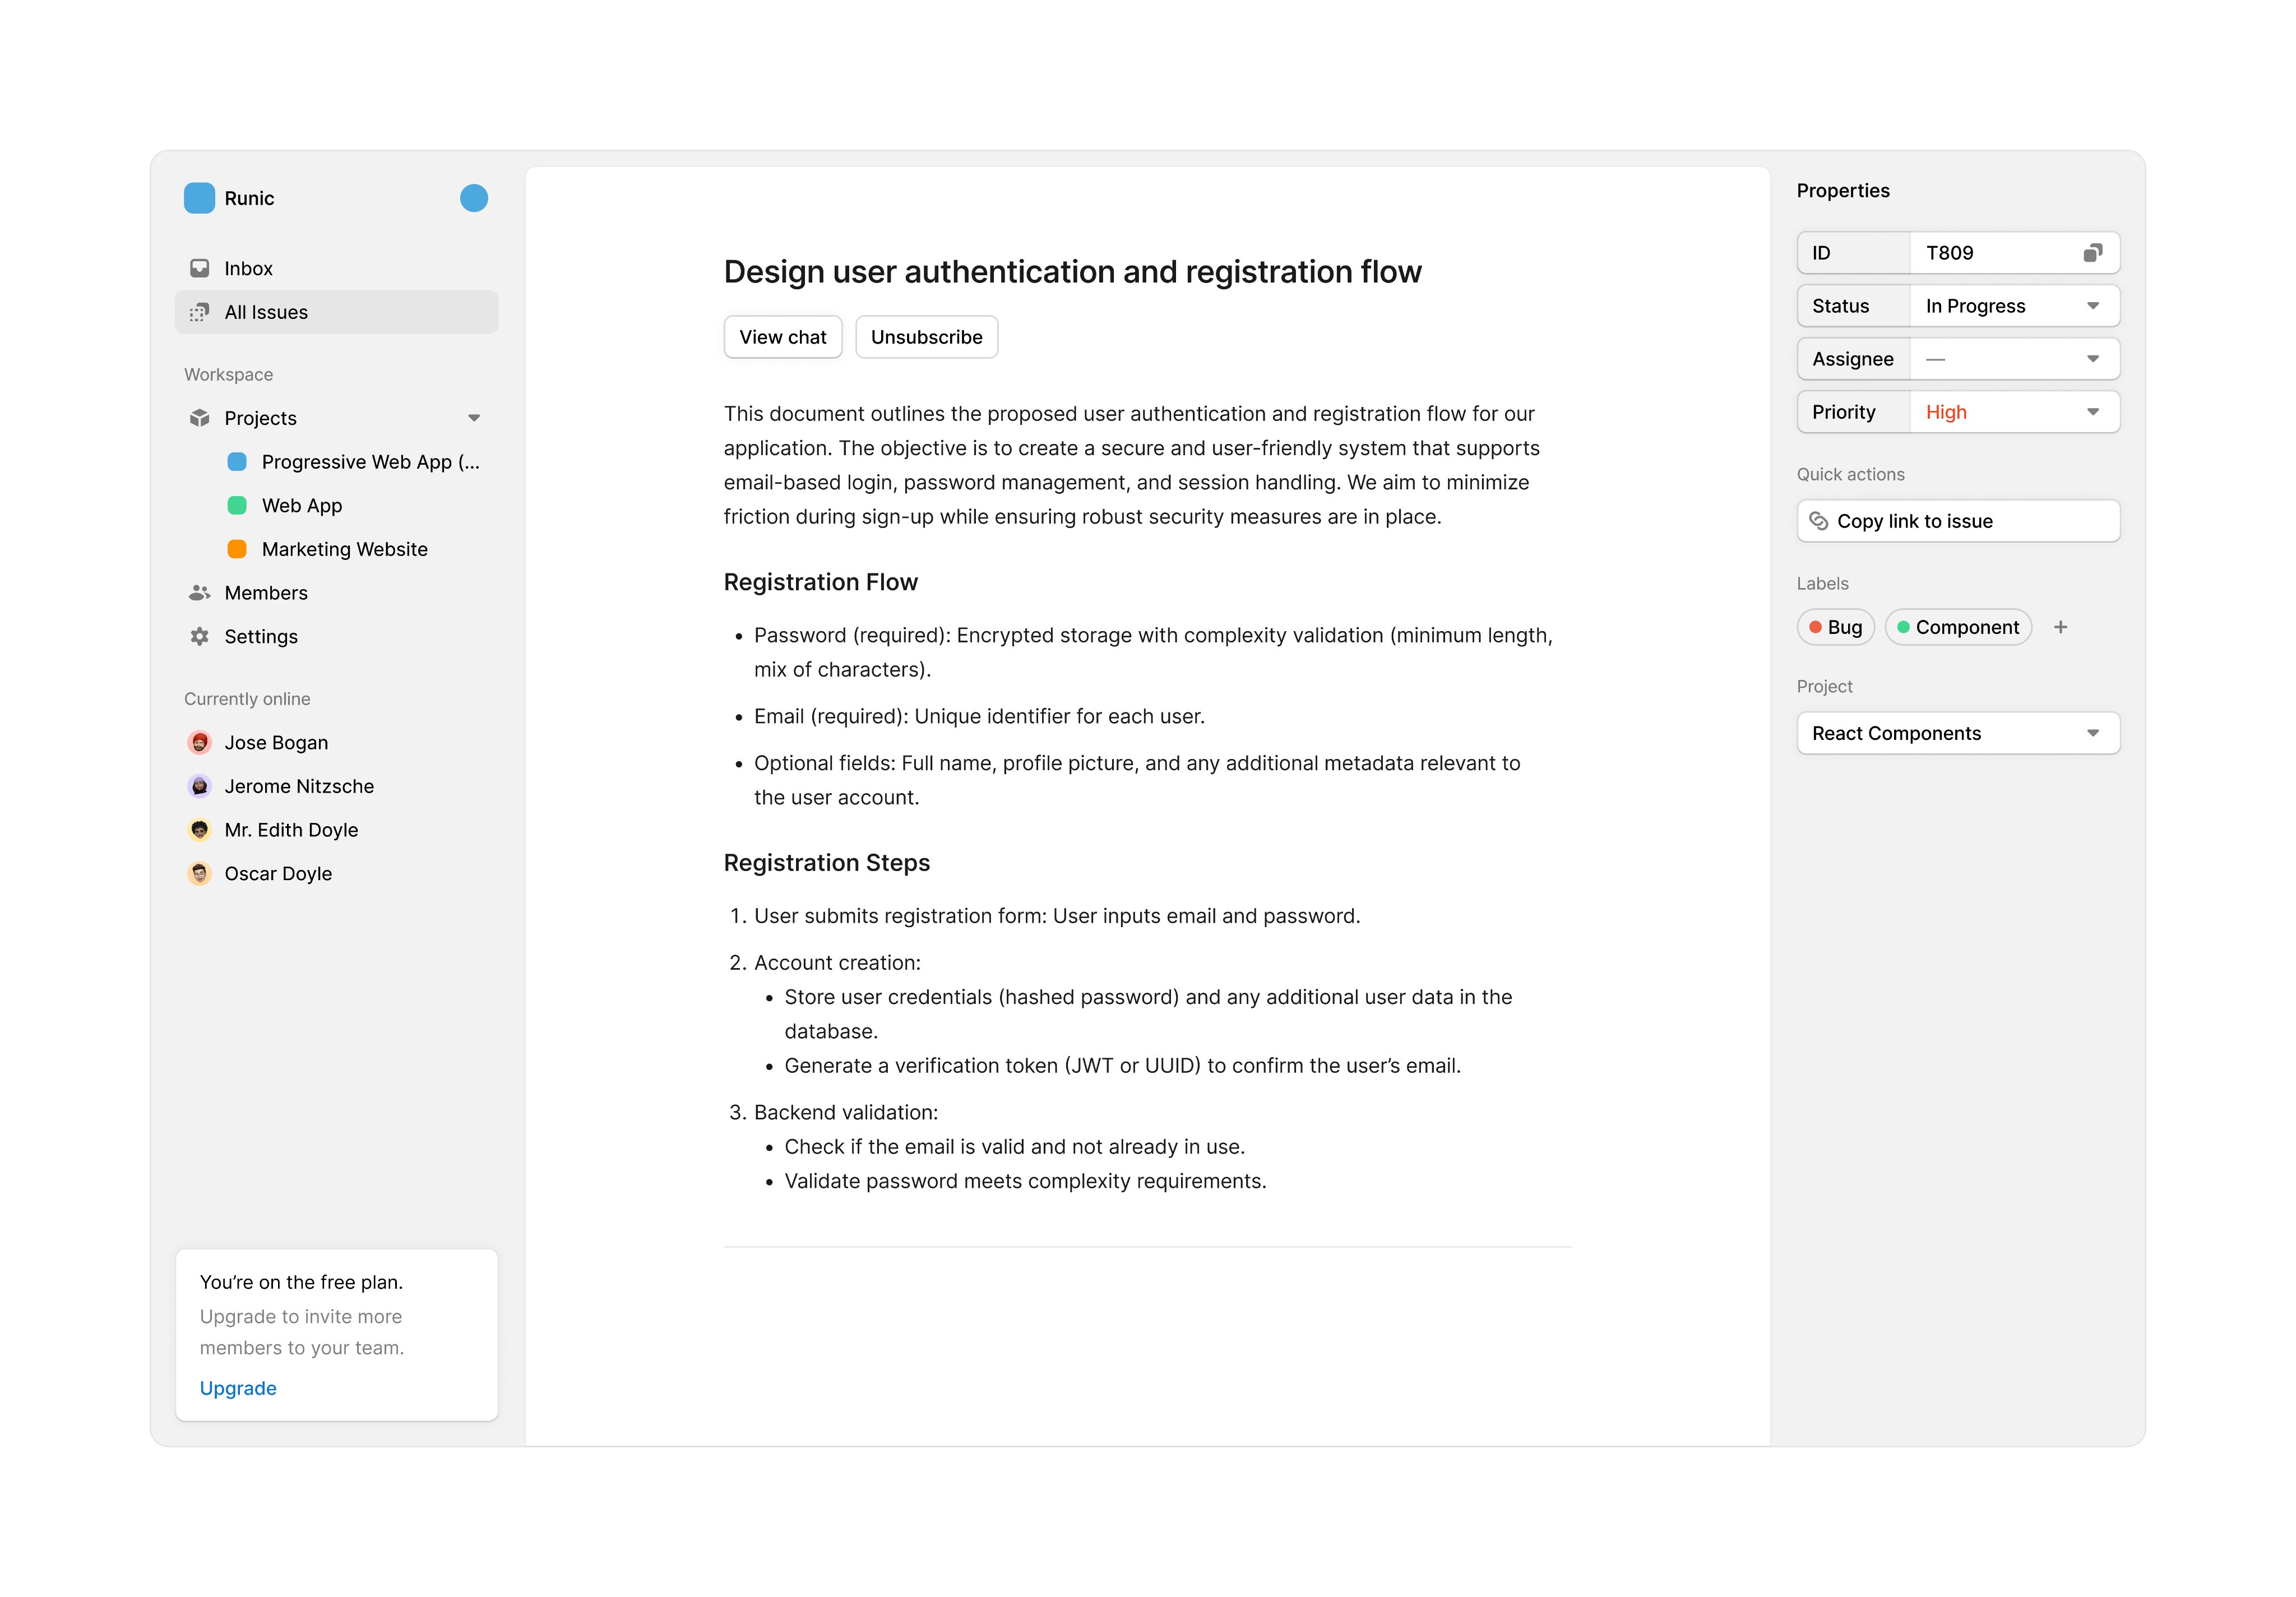Click the Inbox tray icon
The image size is (2296, 1597).
tap(200, 268)
